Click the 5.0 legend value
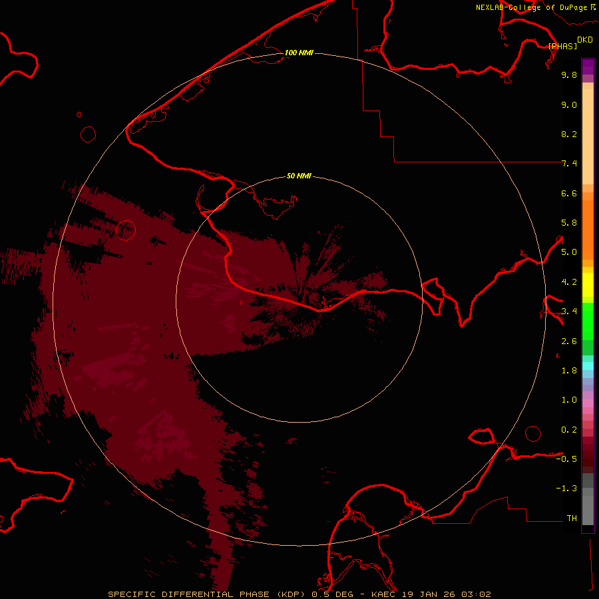 coord(569,252)
